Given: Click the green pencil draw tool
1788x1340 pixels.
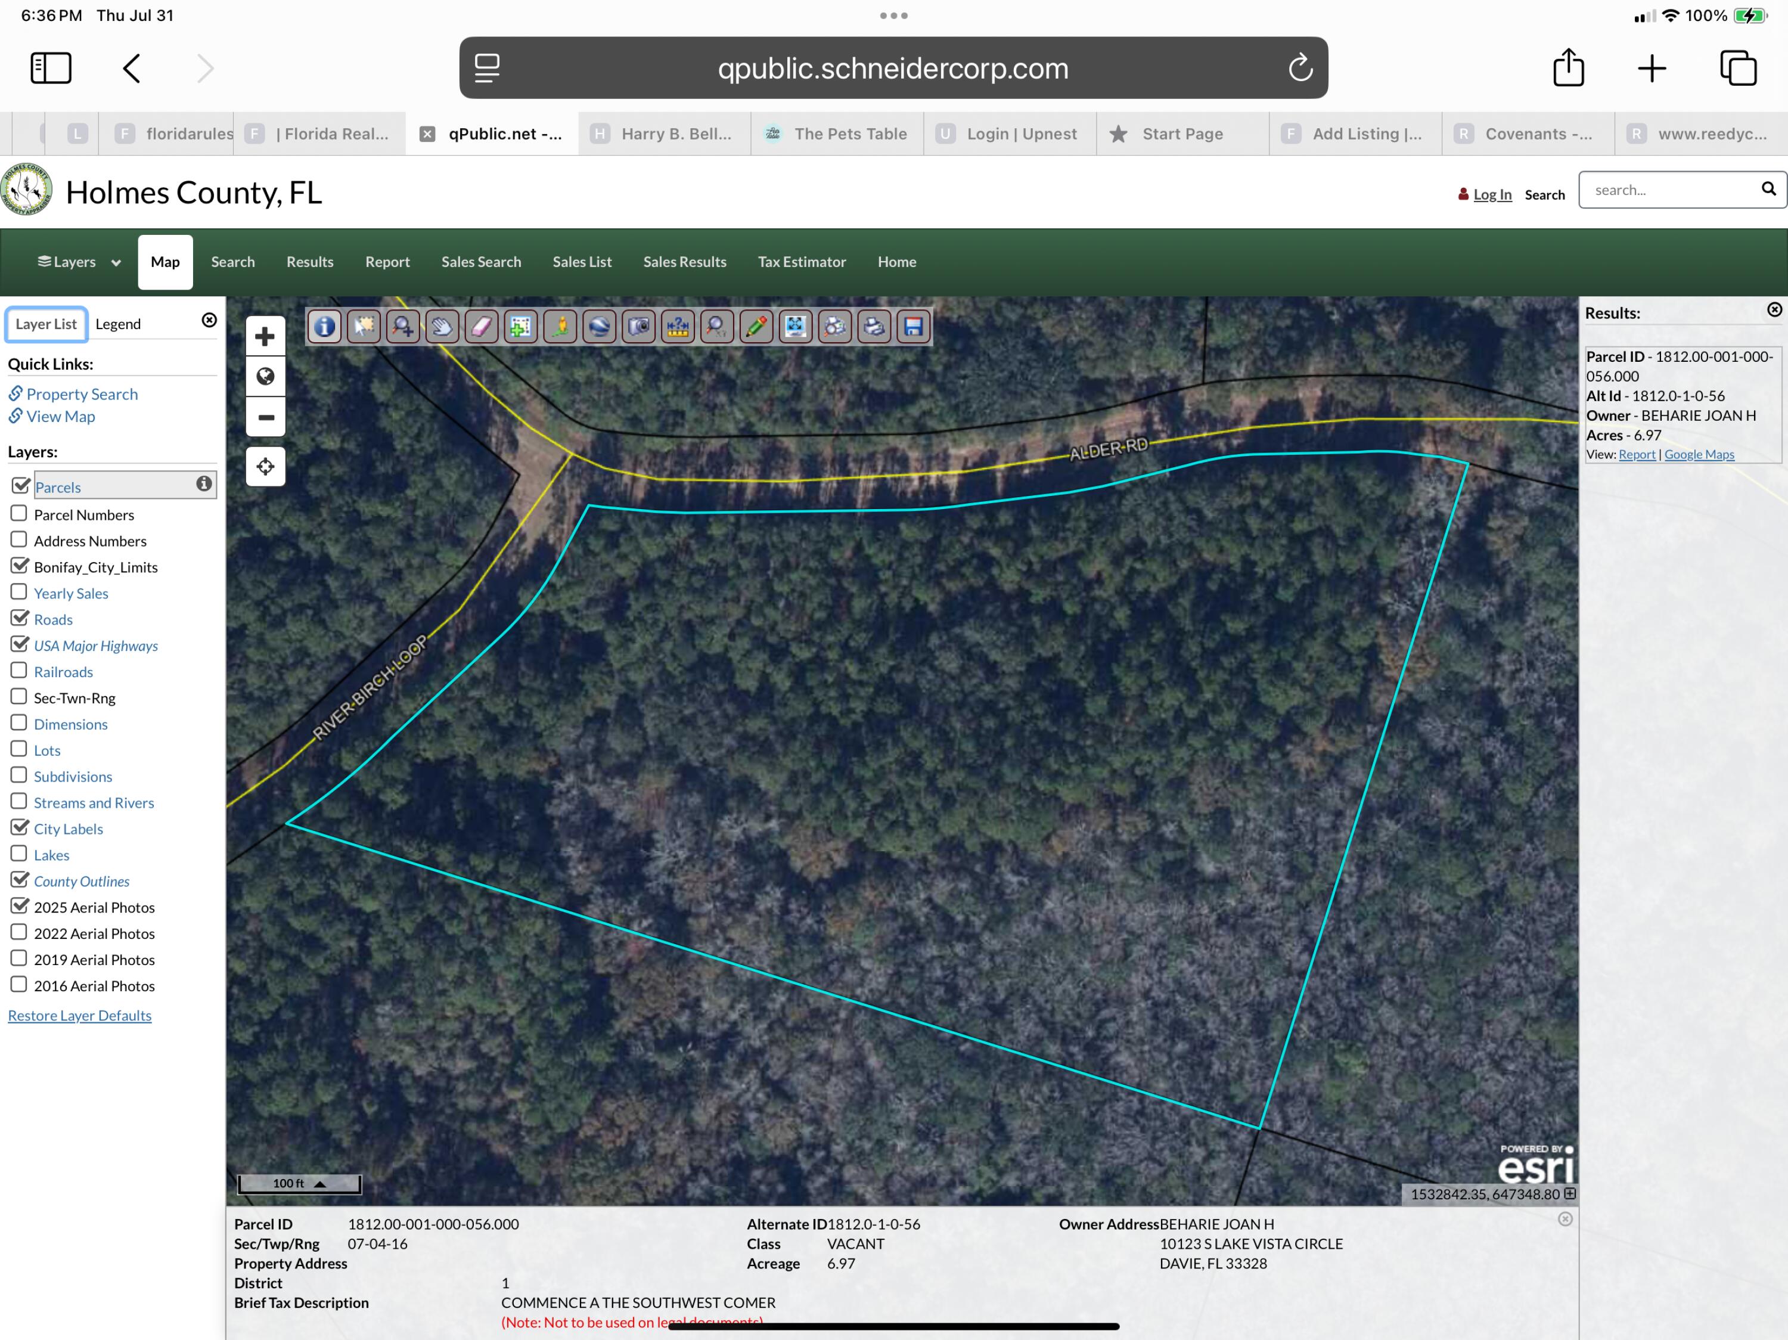Looking at the screenshot, I should [x=756, y=327].
